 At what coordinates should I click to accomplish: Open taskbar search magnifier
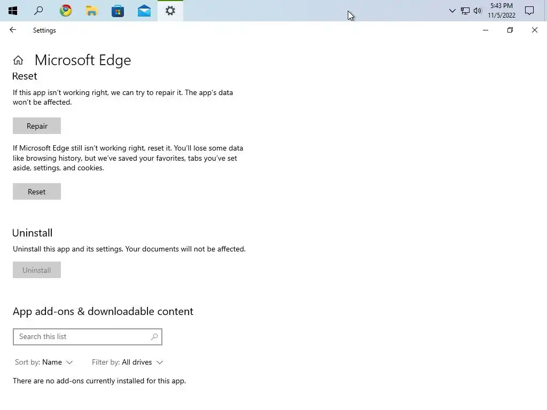38,11
